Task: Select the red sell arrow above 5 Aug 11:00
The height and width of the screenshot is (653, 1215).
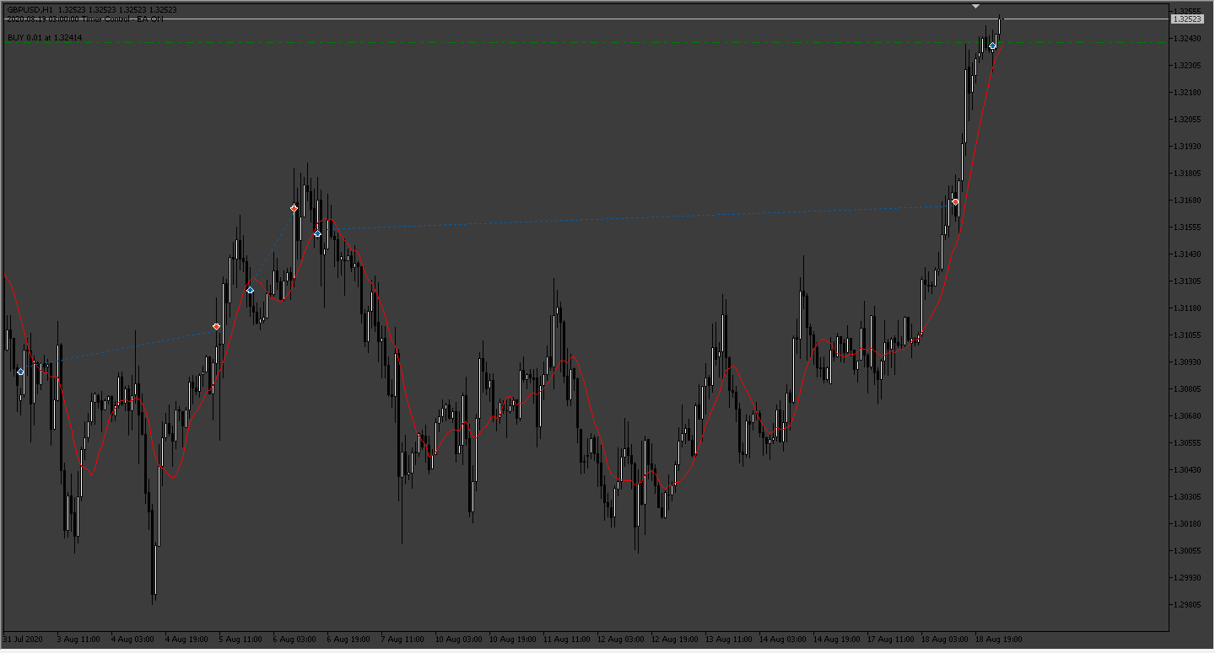Action: tap(217, 327)
